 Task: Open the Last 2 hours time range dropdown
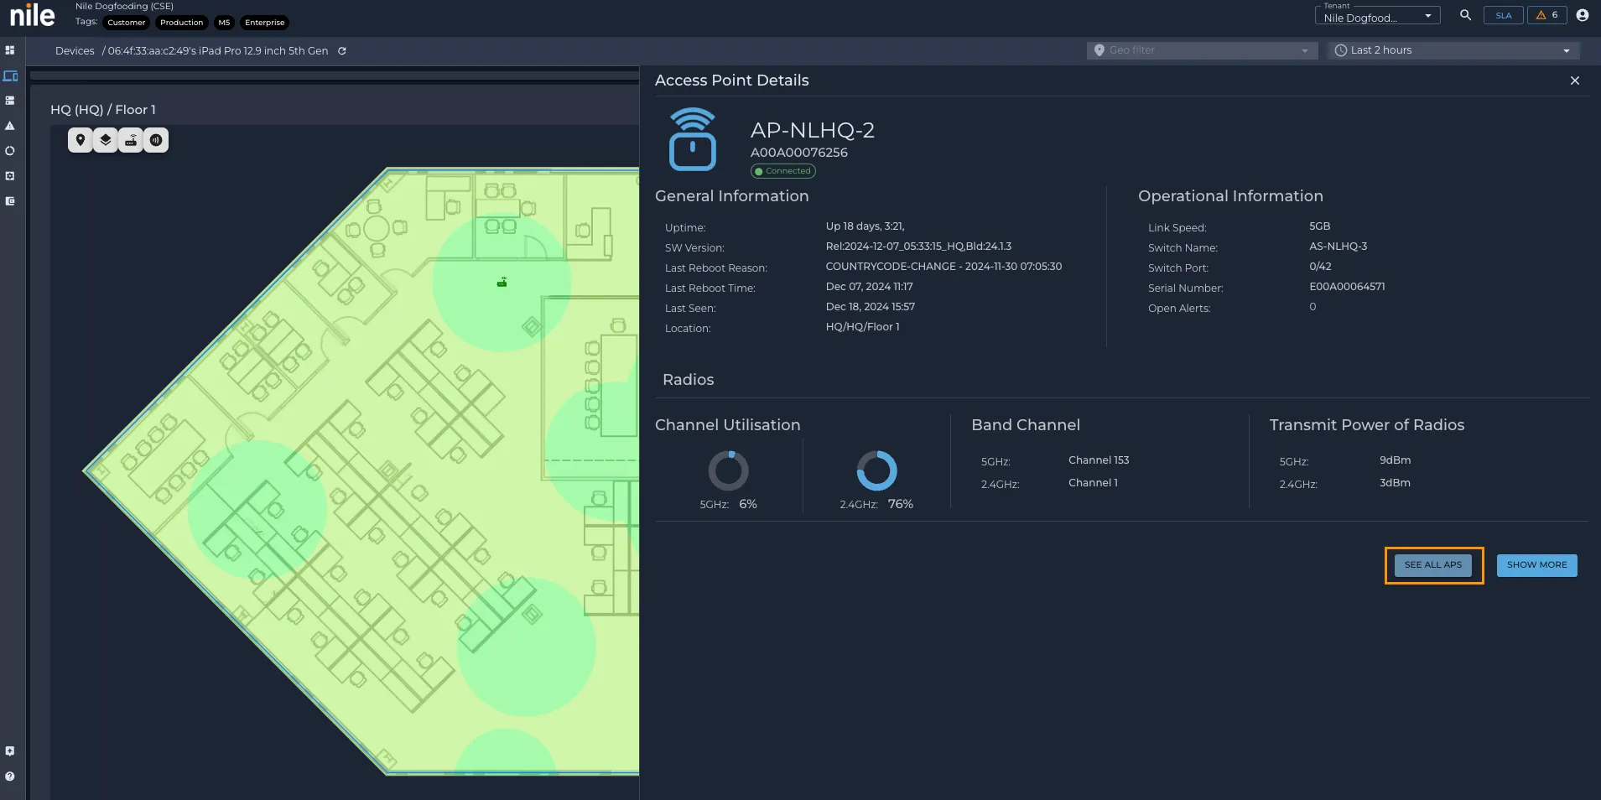coord(1454,50)
